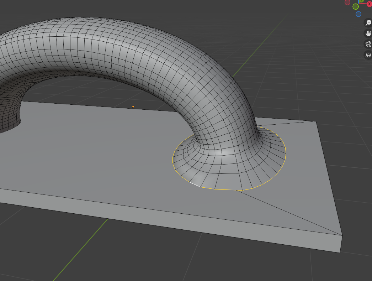Click the red X axis ball on gizmo
This screenshot has height=281, width=372.
click(369, 4)
